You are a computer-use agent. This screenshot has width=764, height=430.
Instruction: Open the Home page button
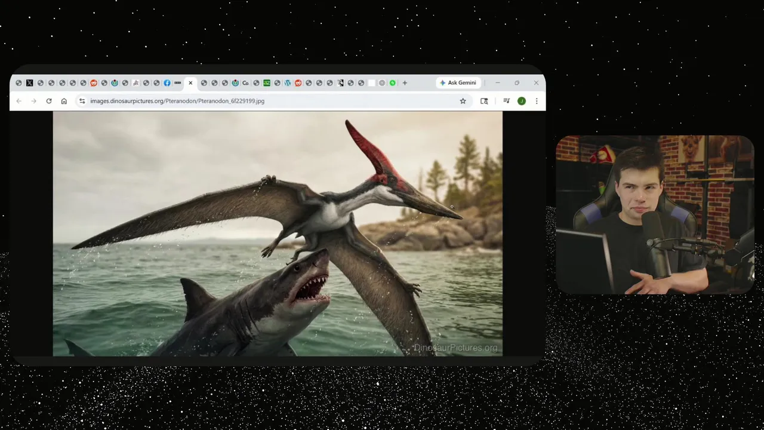click(x=64, y=101)
